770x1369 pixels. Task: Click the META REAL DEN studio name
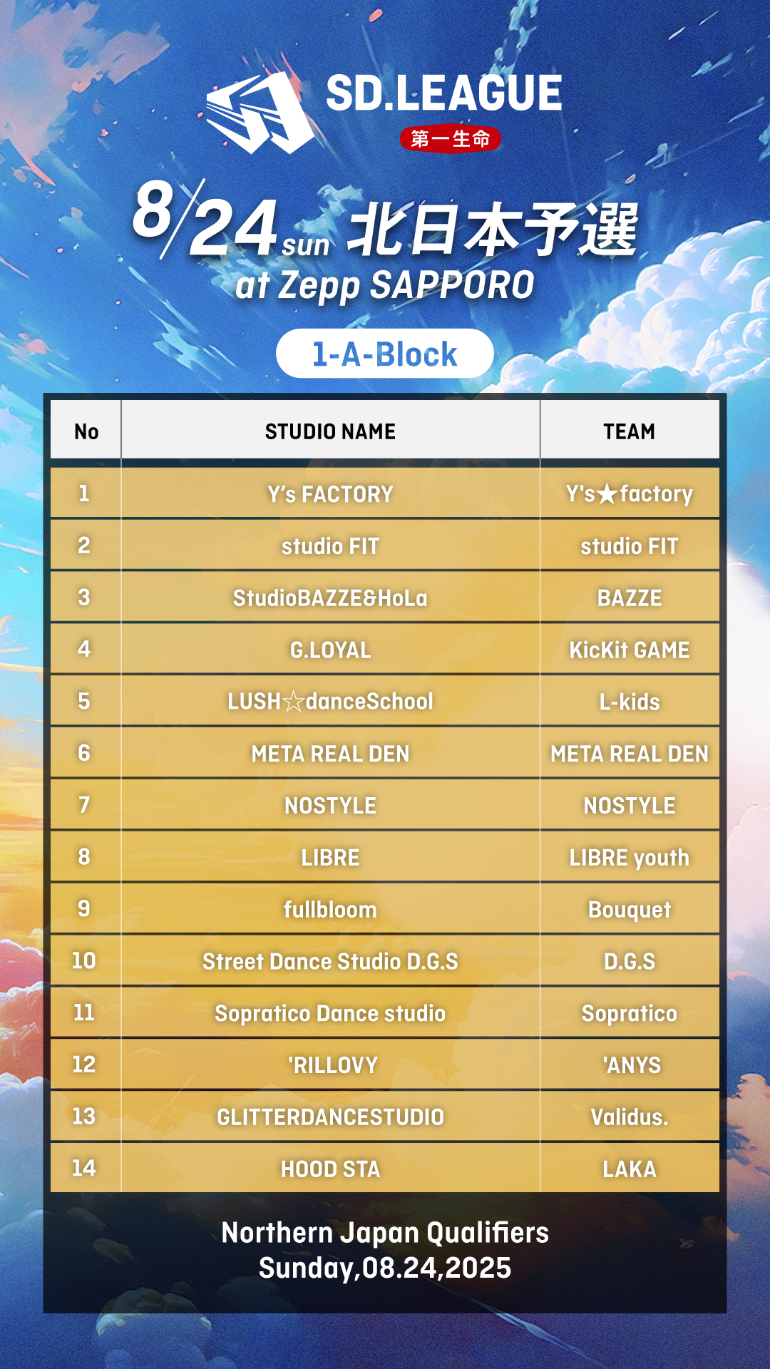click(x=331, y=754)
